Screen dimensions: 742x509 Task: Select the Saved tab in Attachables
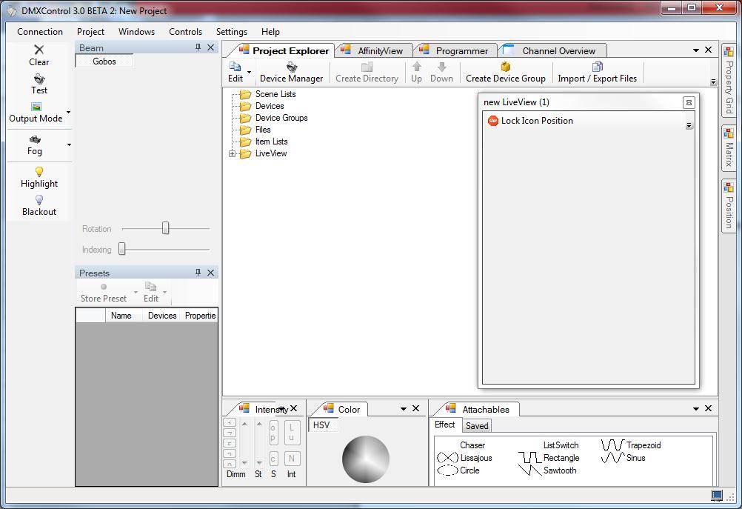[476, 426]
